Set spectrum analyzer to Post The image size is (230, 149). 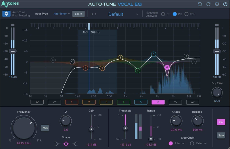(x=186, y=14)
